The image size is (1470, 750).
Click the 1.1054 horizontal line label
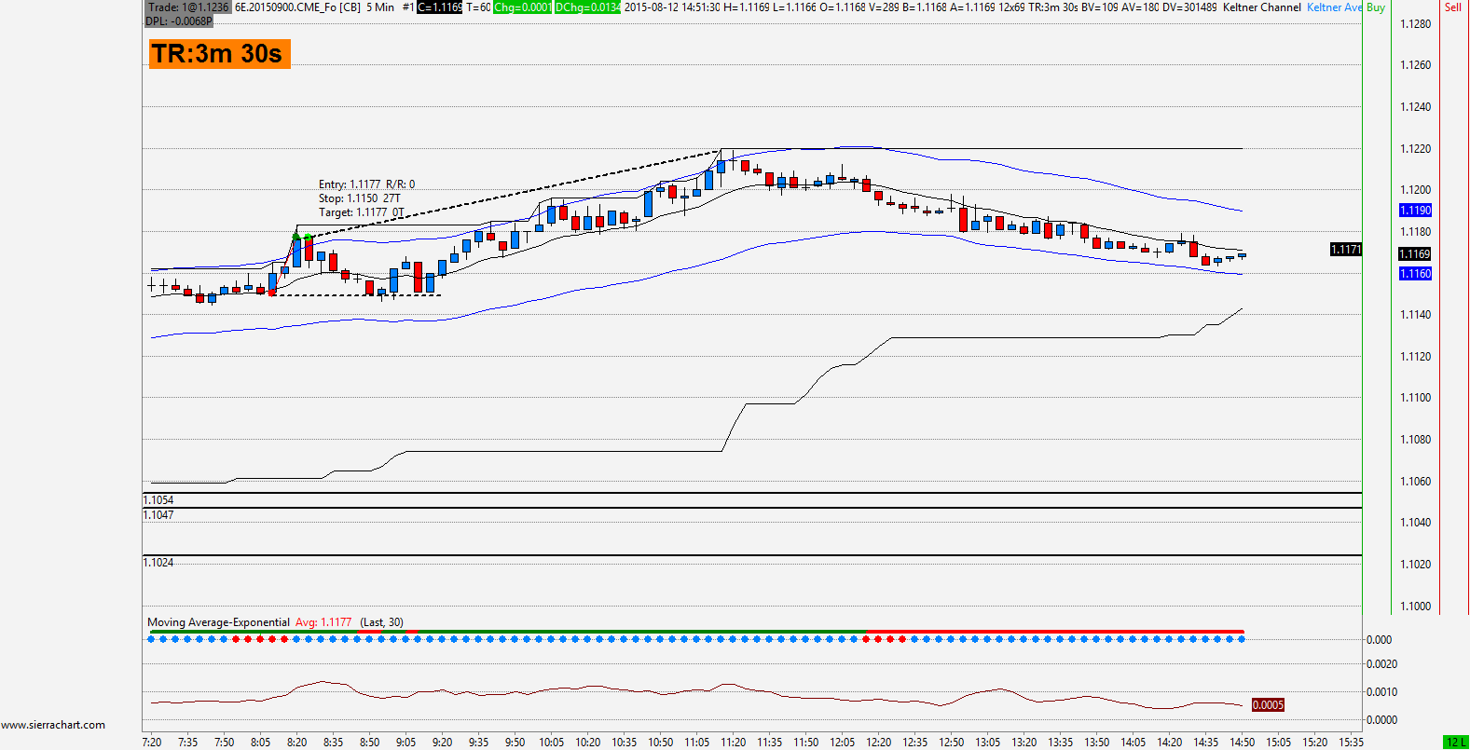click(x=158, y=500)
